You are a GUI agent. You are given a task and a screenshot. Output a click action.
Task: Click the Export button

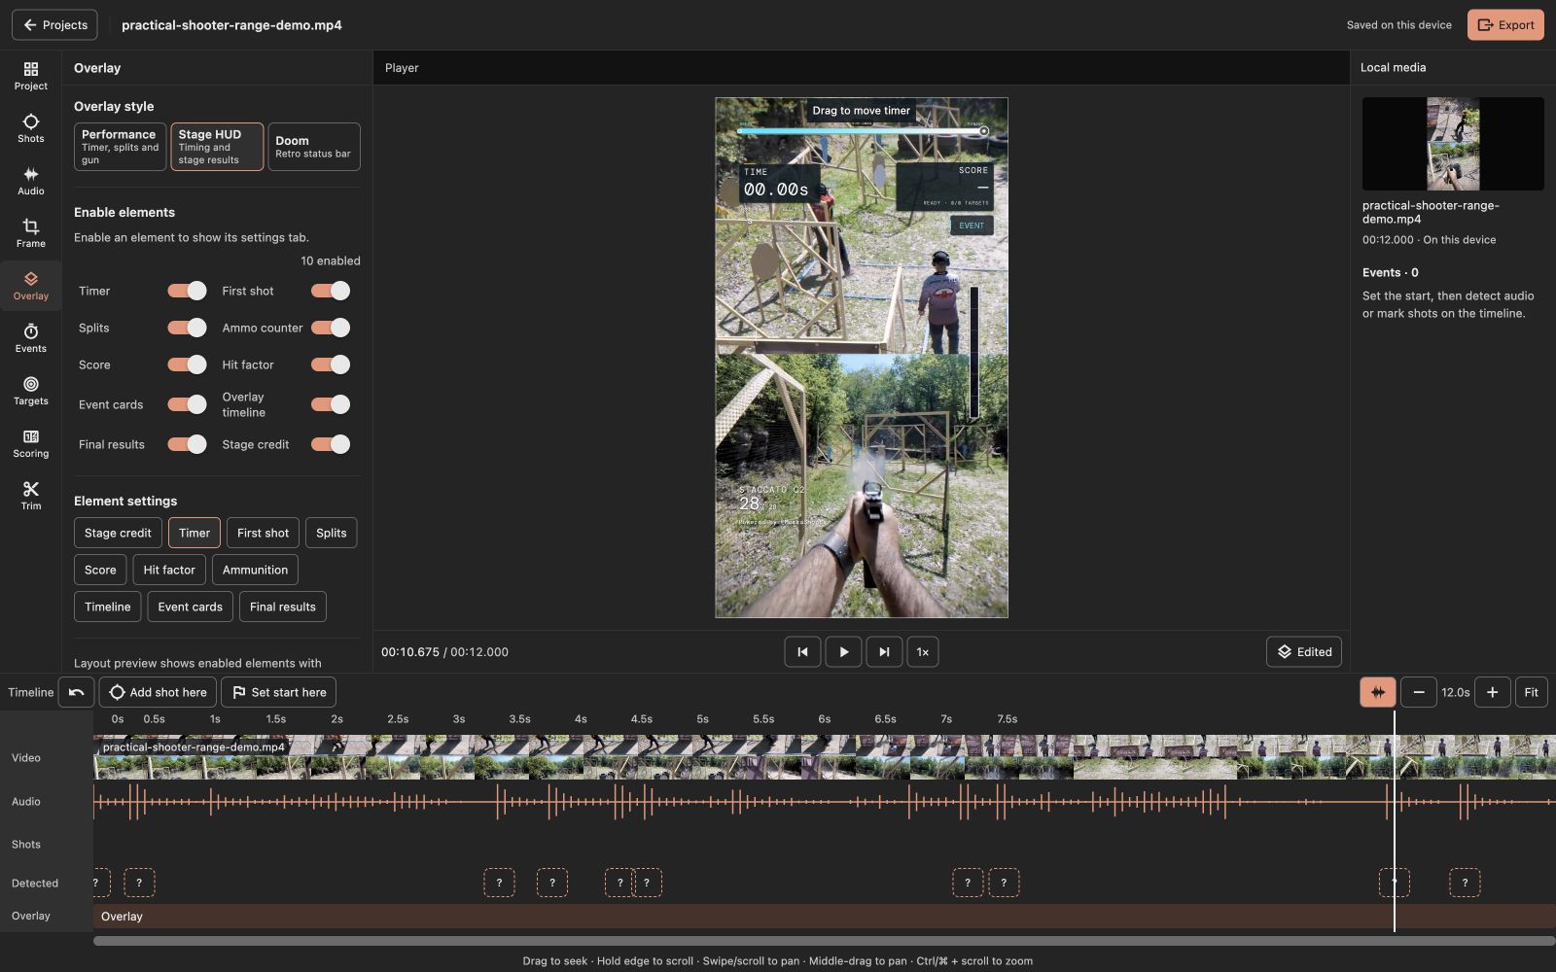pyautogui.click(x=1505, y=25)
